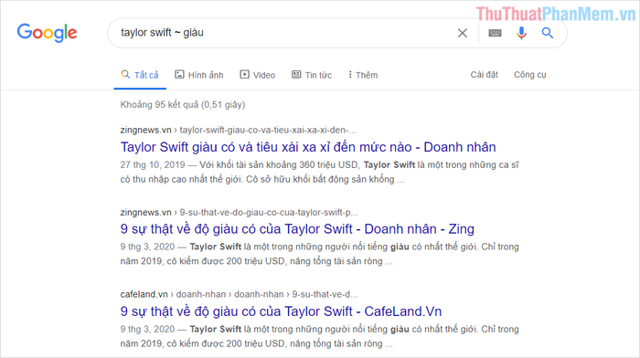Click the result count text Khoảng 95 kết quả
This screenshot has width=640, height=358.
183,105
